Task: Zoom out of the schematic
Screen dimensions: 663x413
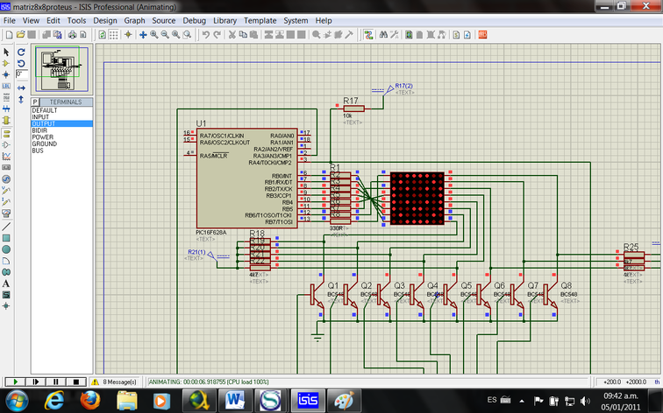Action: [165, 35]
